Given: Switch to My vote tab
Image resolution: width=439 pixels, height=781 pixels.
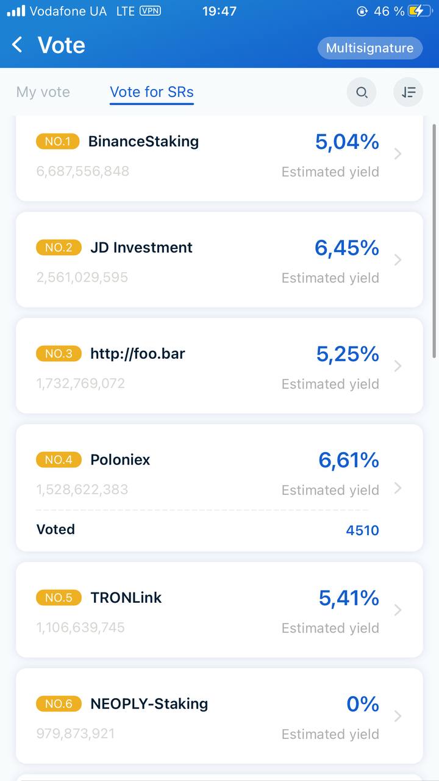Looking at the screenshot, I should tap(43, 92).
